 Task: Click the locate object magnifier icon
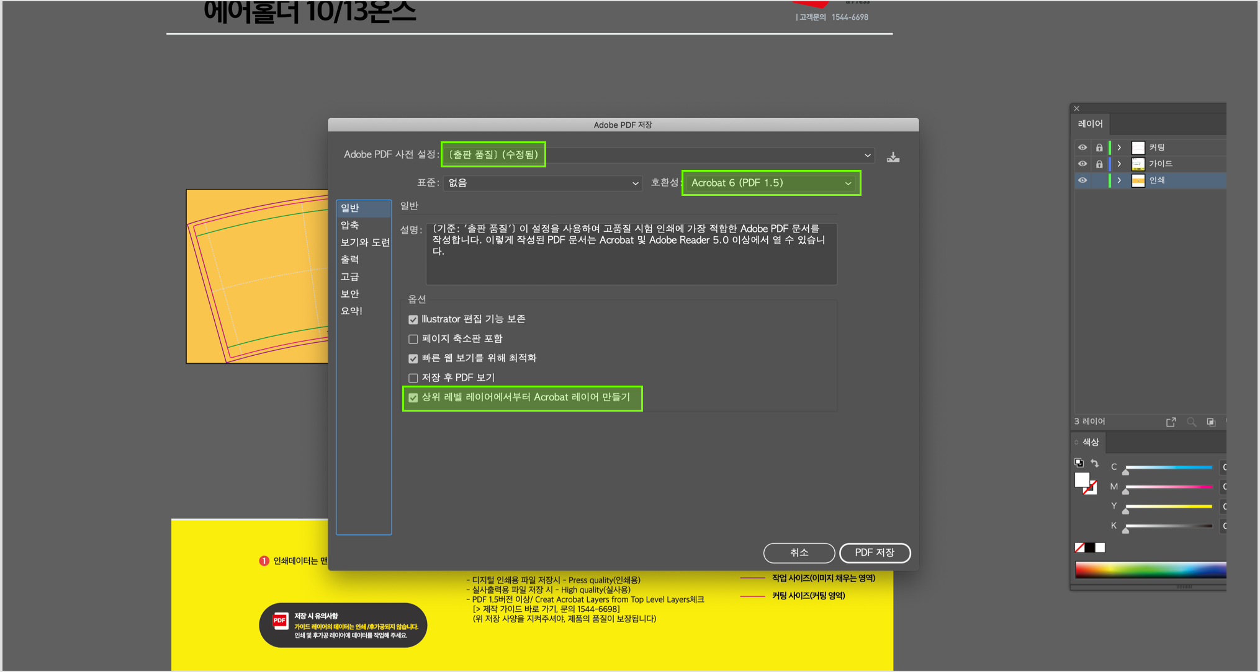point(1191,422)
